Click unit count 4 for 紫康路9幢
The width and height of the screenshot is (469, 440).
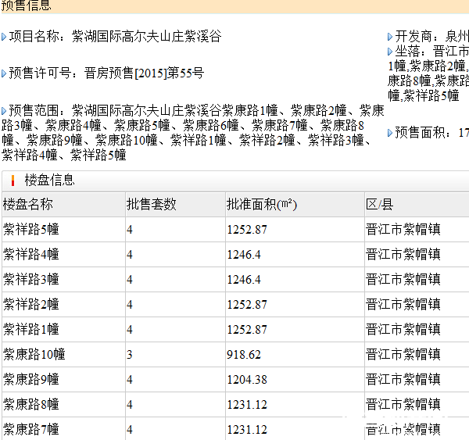pos(129,380)
